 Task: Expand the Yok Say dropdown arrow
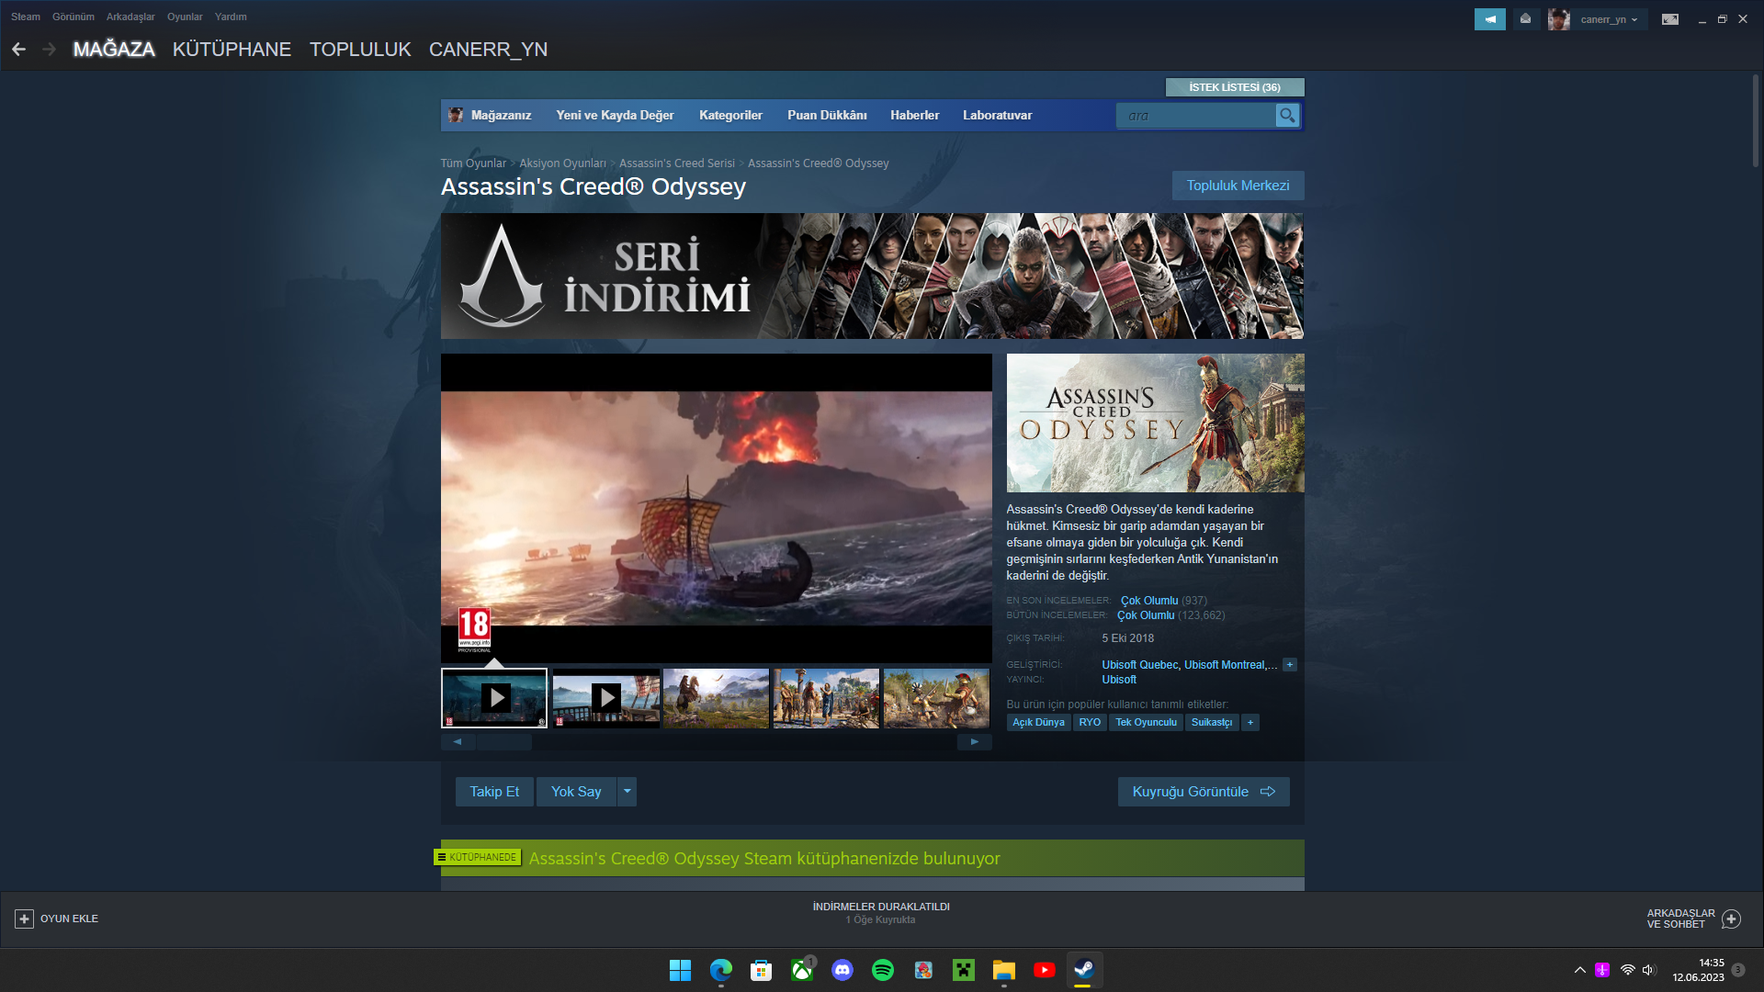[628, 792]
